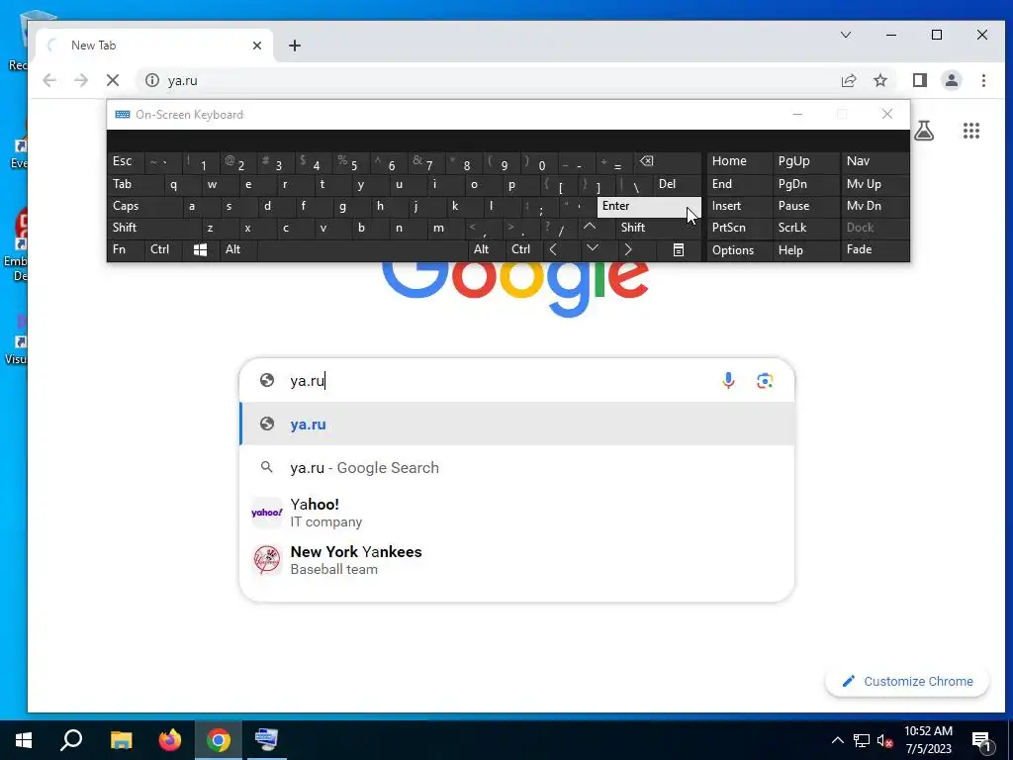Bookmark this tab with the star icon
1013x760 pixels.
879,80
